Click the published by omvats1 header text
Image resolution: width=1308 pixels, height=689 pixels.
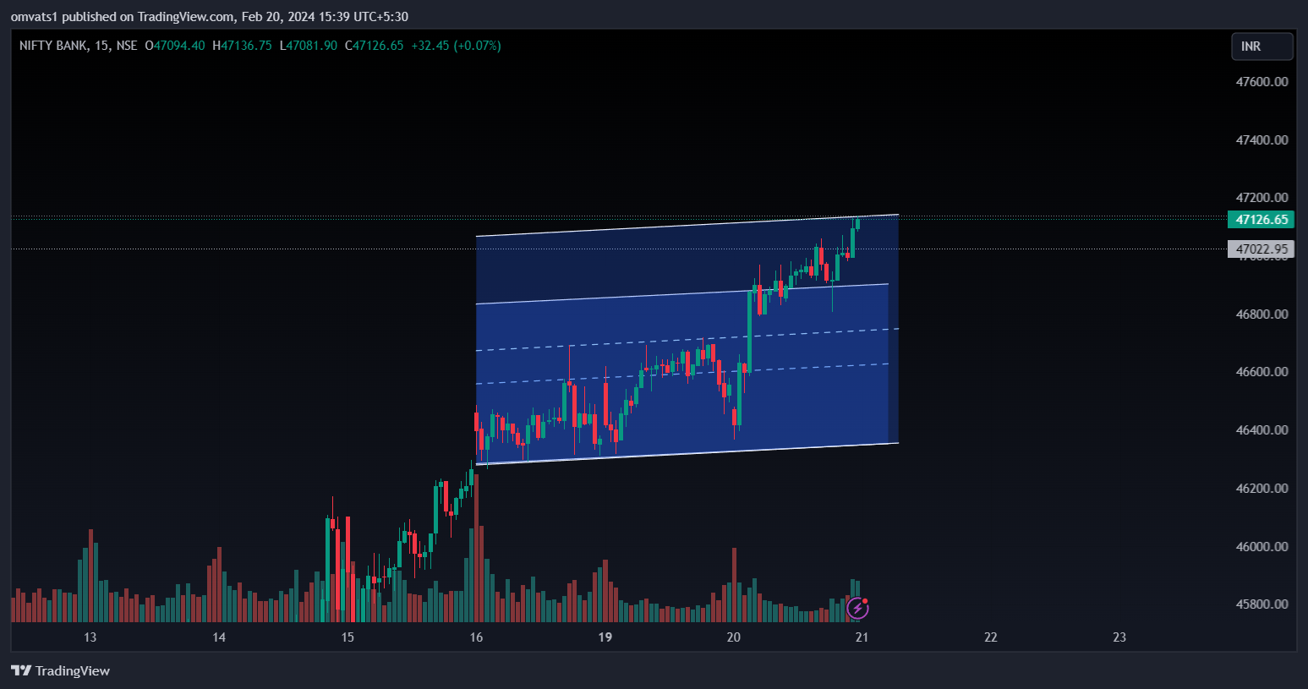coord(210,16)
